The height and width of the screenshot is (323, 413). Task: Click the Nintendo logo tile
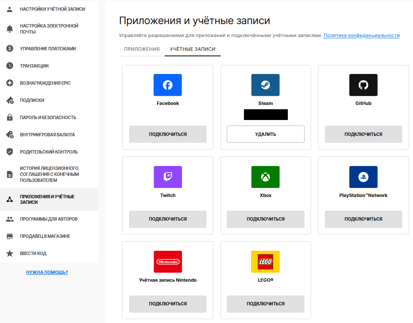click(x=168, y=261)
